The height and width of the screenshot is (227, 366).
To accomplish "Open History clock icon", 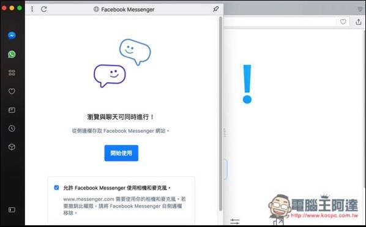I will 12,128.
